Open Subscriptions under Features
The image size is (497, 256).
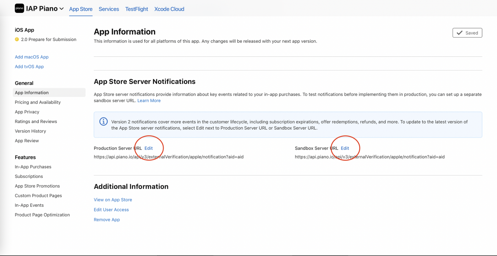[29, 176]
